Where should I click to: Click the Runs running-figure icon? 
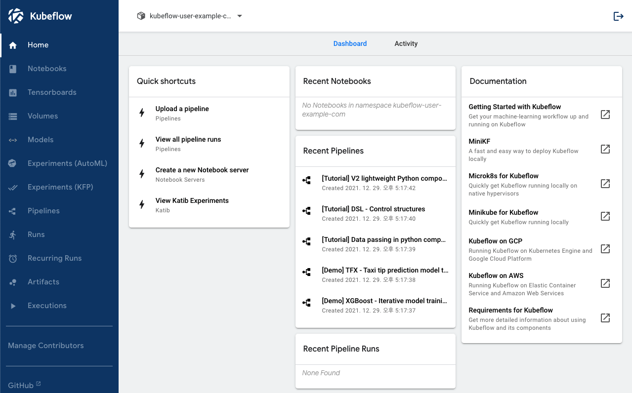13,235
